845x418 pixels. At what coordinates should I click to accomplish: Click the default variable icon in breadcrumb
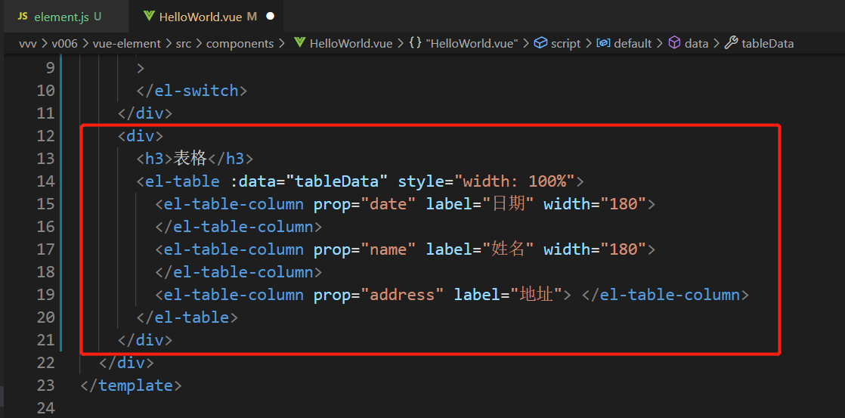[x=604, y=44]
